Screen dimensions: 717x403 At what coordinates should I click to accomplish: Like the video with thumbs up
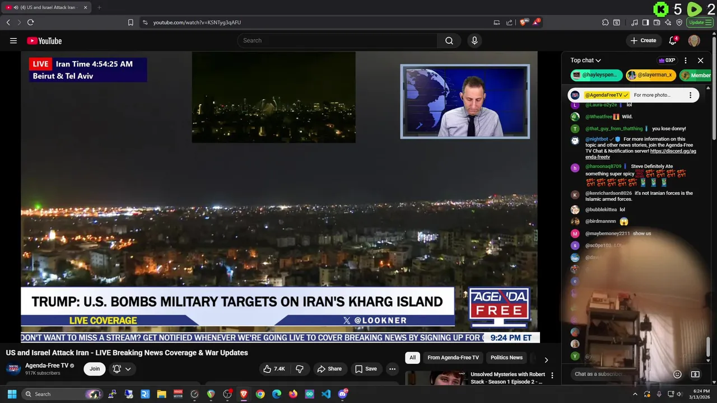pyautogui.click(x=274, y=369)
